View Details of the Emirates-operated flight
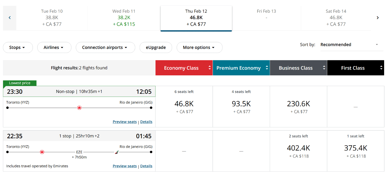This screenshot has width=388, height=173. (146, 166)
